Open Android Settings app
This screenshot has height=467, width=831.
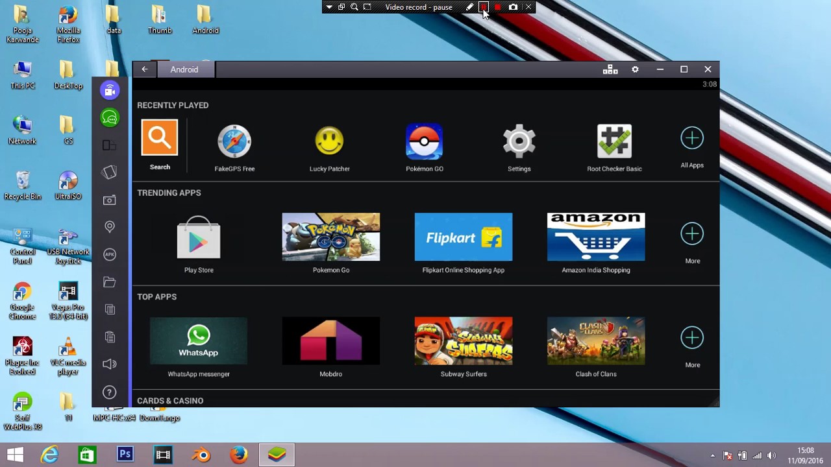coord(519,148)
